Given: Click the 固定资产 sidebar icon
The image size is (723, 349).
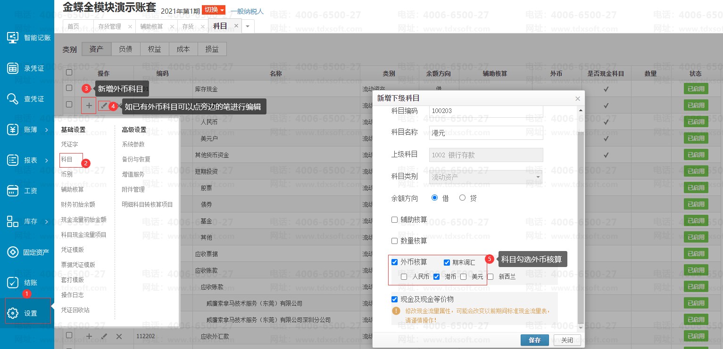Looking at the screenshot, I should 13,252.
